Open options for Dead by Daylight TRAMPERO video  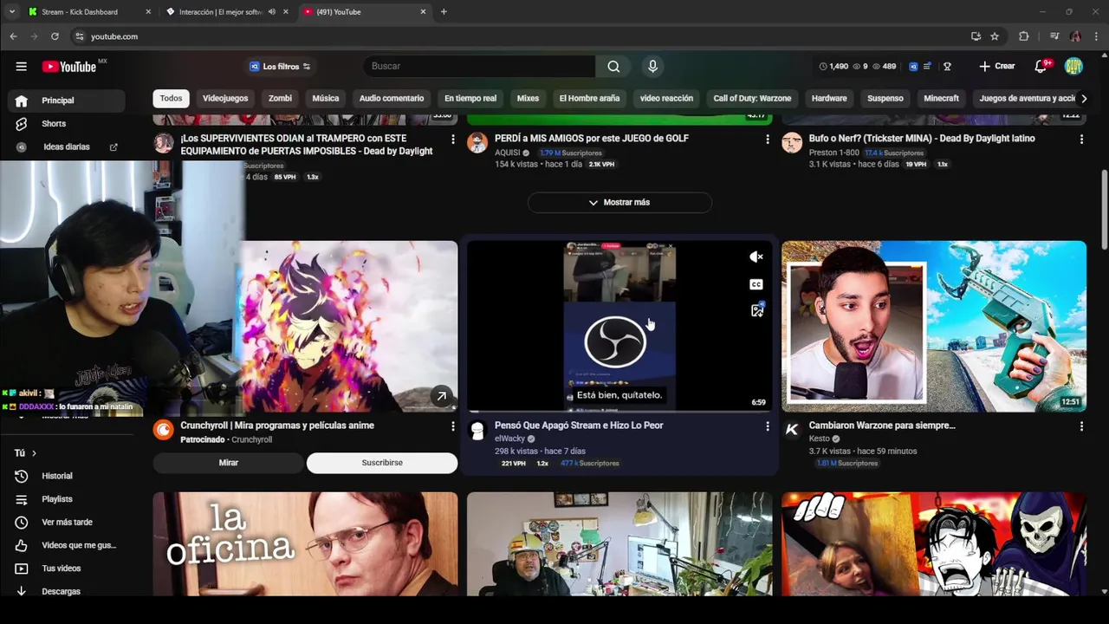pos(452,139)
